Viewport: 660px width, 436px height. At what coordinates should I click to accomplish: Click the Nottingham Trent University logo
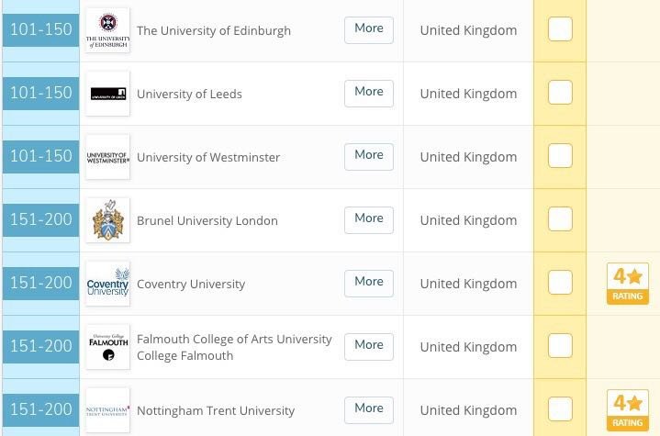click(107, 410)
